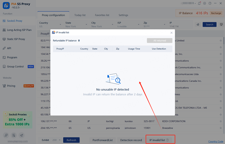This screenshot has width=225, height=144.
Task: Click the Telegram paper plane icon
Action: point(21,135)
